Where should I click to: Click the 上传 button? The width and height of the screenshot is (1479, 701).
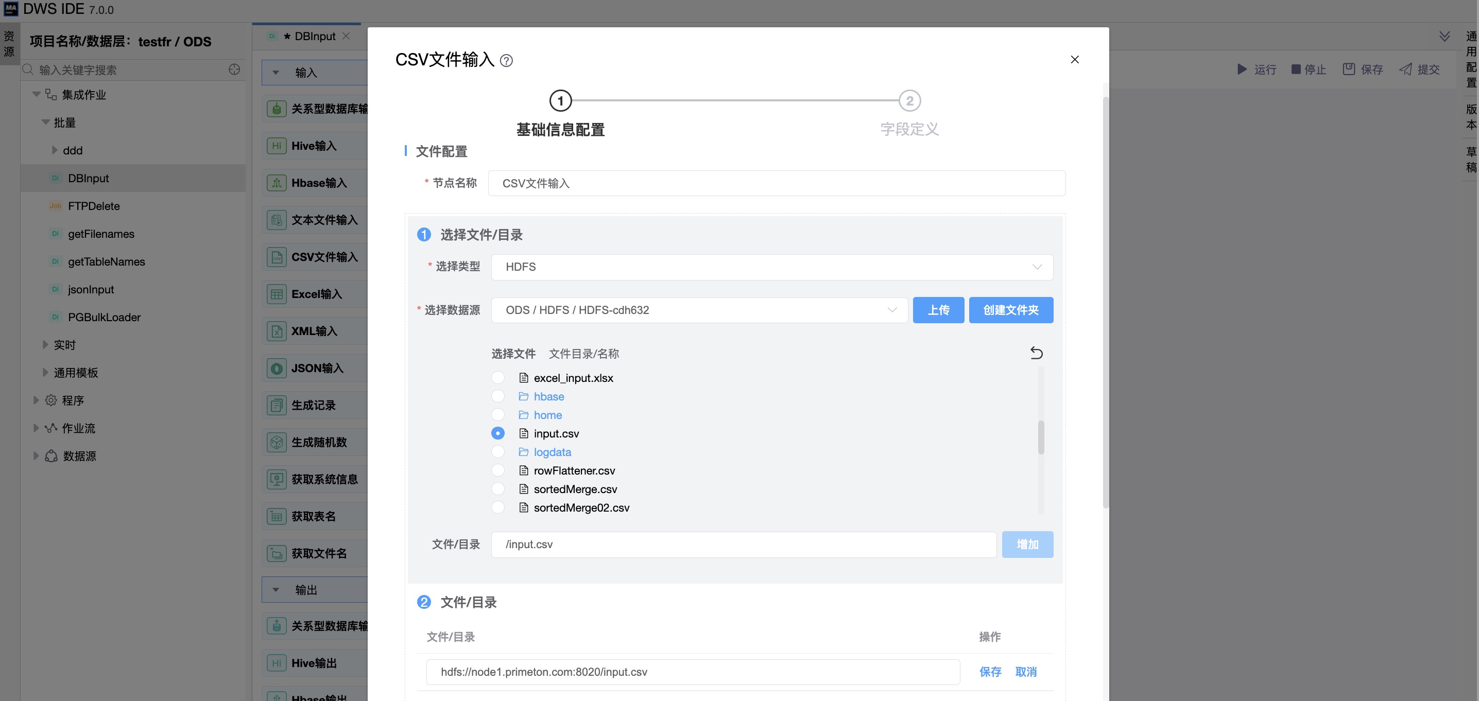(x=938, y=310)
